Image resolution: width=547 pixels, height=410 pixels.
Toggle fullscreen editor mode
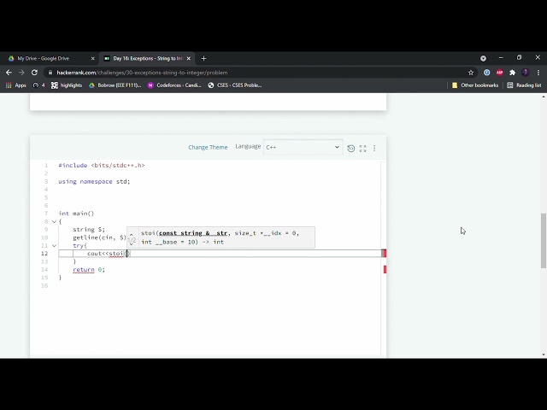point(362,148)
